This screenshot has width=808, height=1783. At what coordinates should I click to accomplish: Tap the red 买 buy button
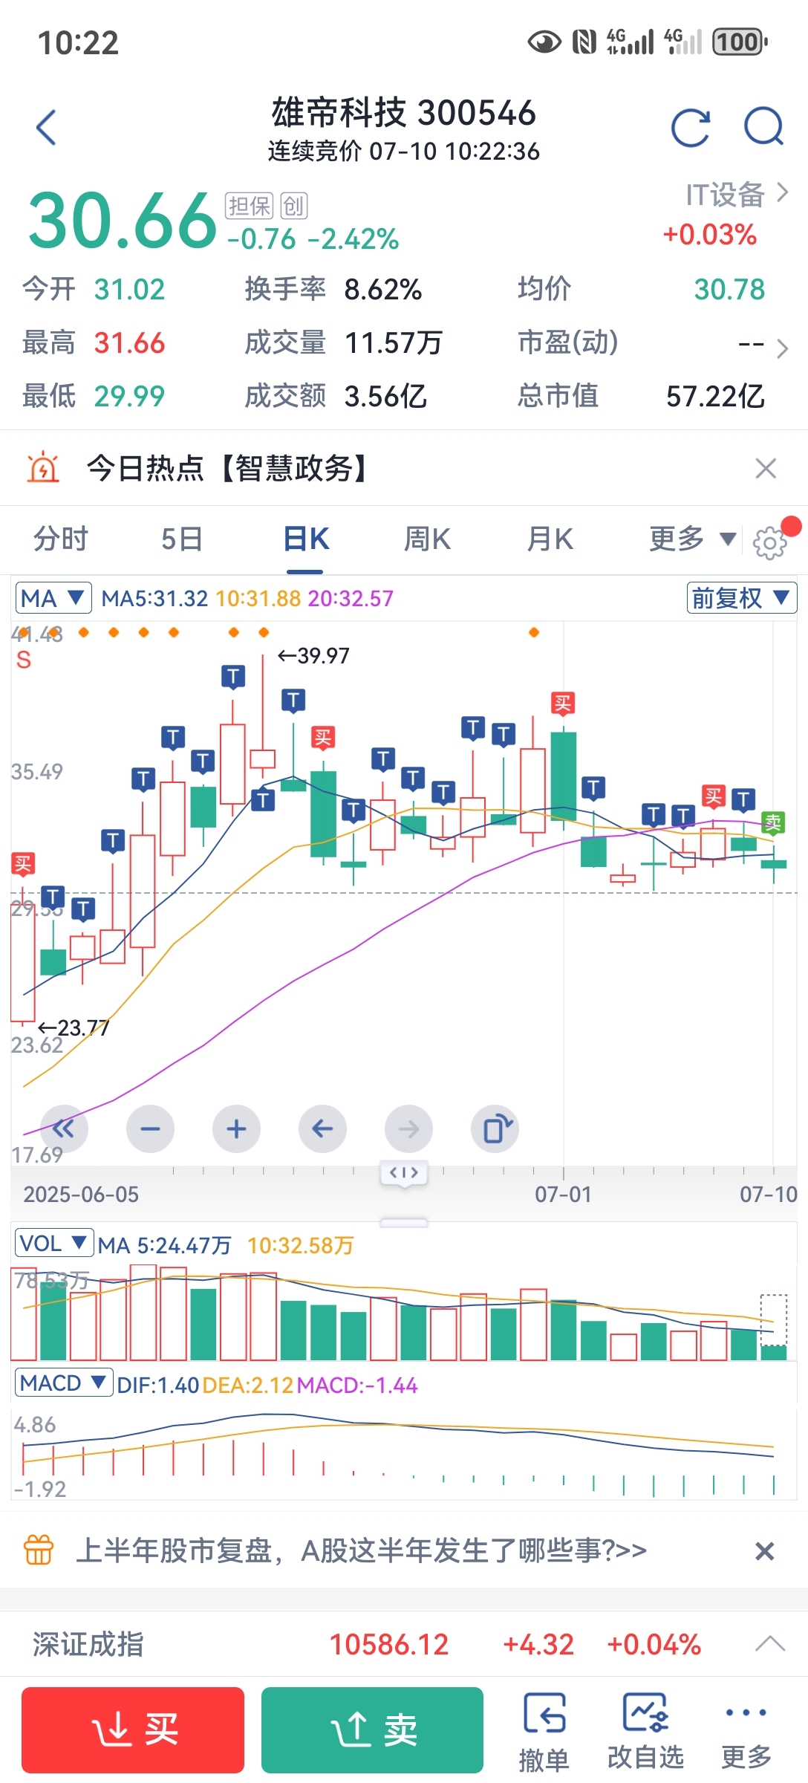pyautogui.click(x=133, y=1730)
